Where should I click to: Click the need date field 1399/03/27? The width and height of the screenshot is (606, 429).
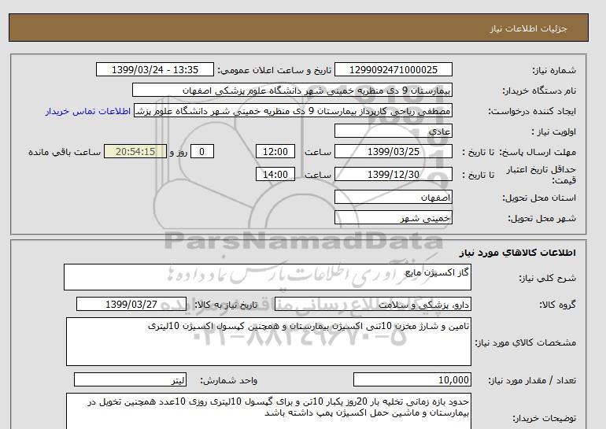(x=131, y=304)
